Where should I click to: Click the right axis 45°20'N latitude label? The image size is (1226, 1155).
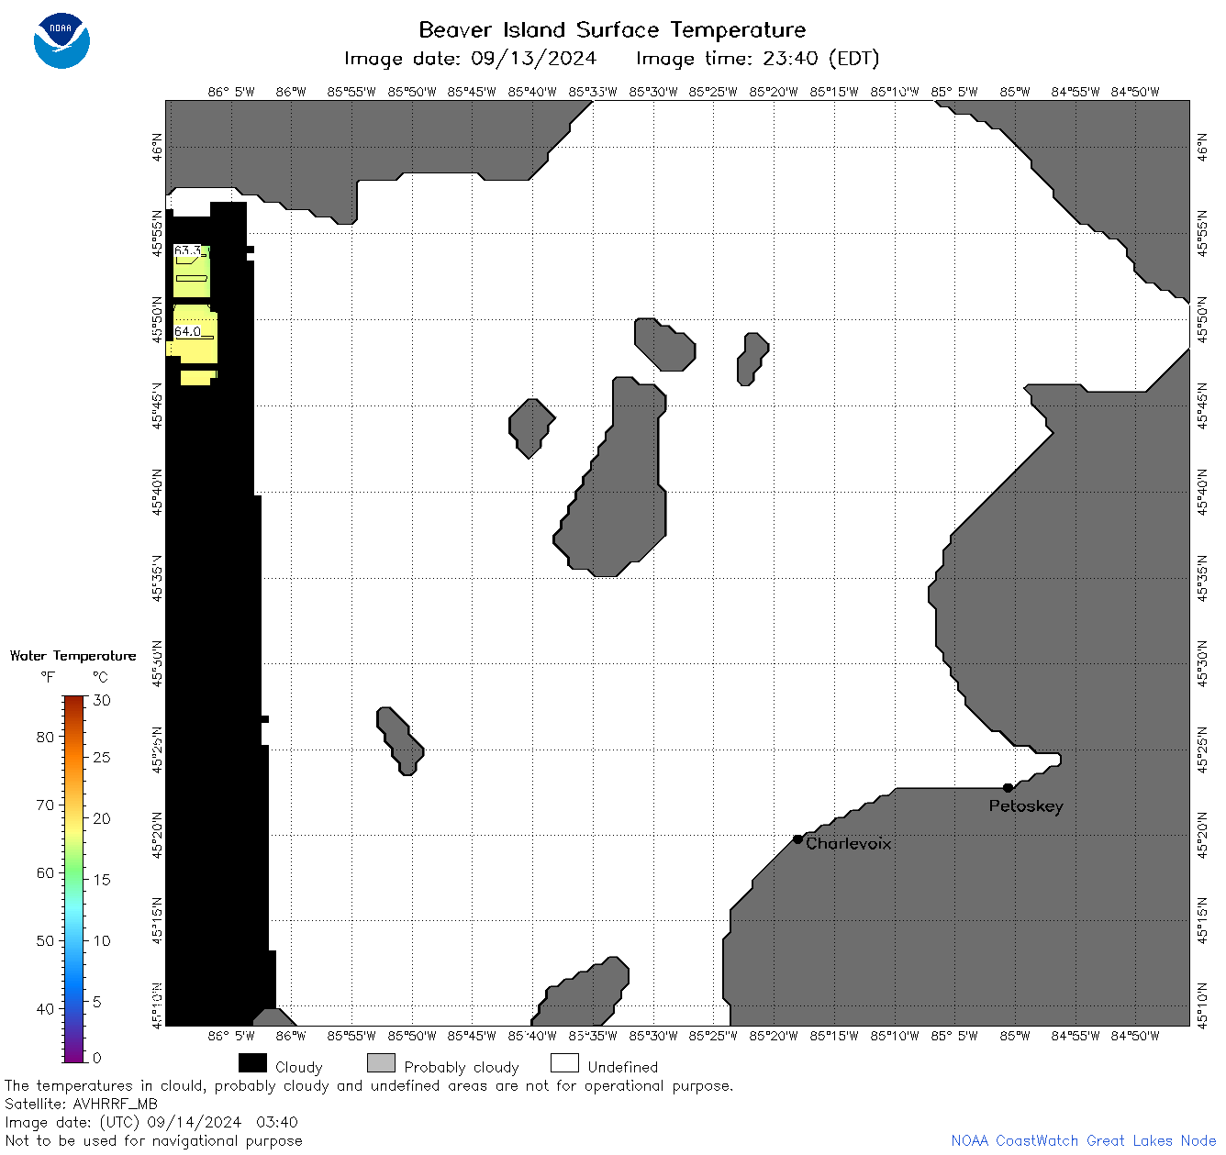point(1202,835)
